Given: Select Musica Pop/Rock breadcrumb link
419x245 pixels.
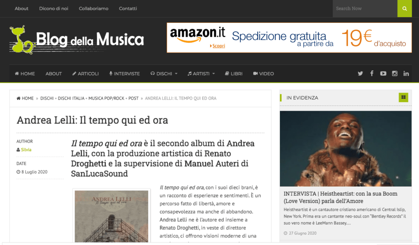Looking at the screenshot, I should point(106,98).
